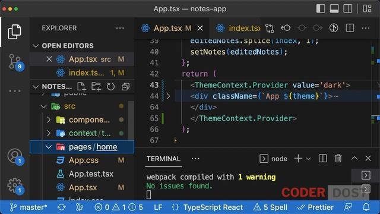Click line 43 ThemeContext.Provider code

[x=270, y=85]
